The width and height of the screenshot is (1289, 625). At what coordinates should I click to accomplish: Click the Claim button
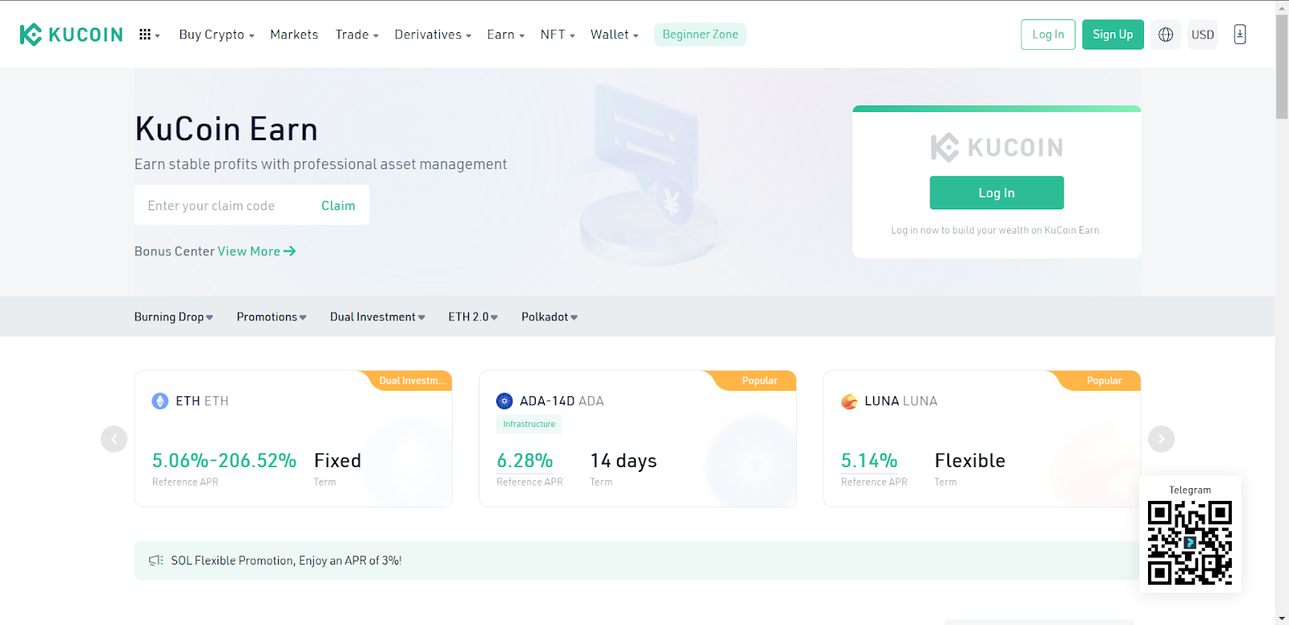(338, 205)
